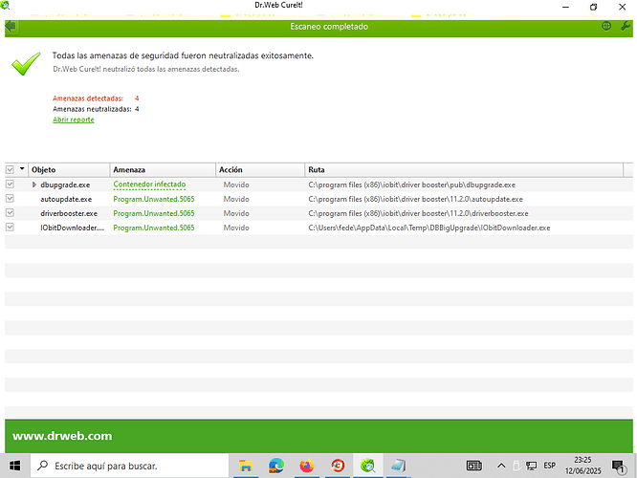637x478 pixels.
Task: Open notification center icon
Action: [619, 467]
